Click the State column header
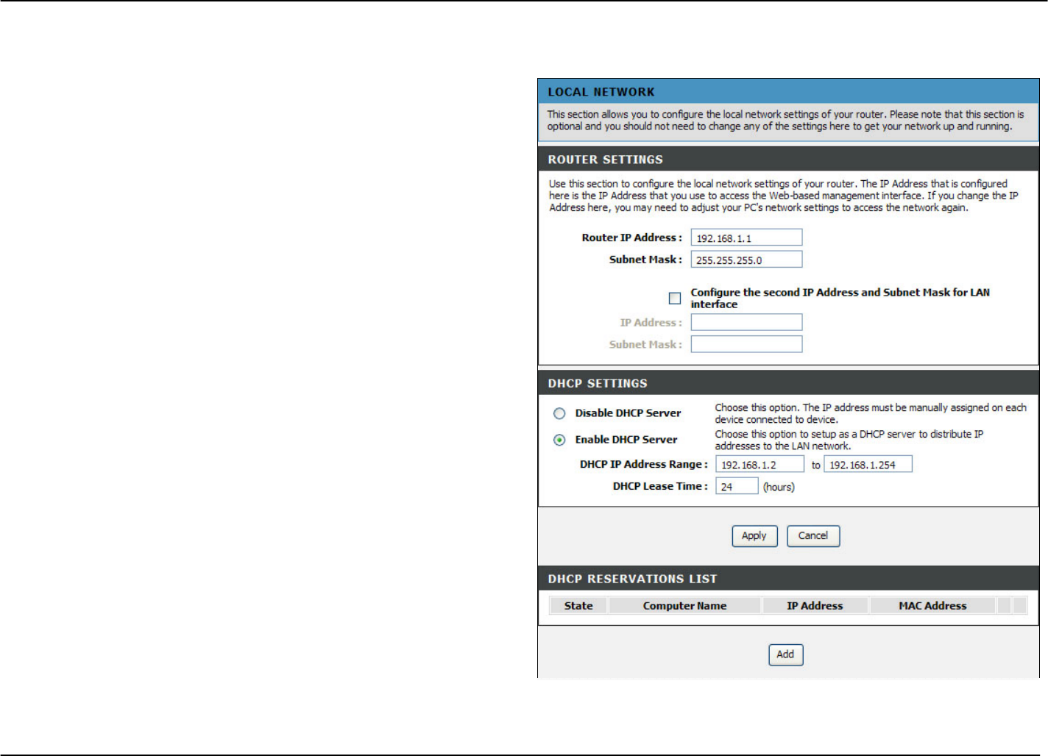 [x=578, y=606]
